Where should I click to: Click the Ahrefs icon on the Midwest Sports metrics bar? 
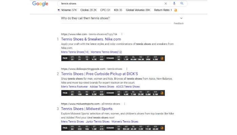point(162,128)
